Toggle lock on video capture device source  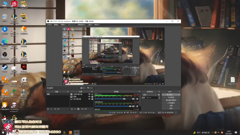coord(92,94)
